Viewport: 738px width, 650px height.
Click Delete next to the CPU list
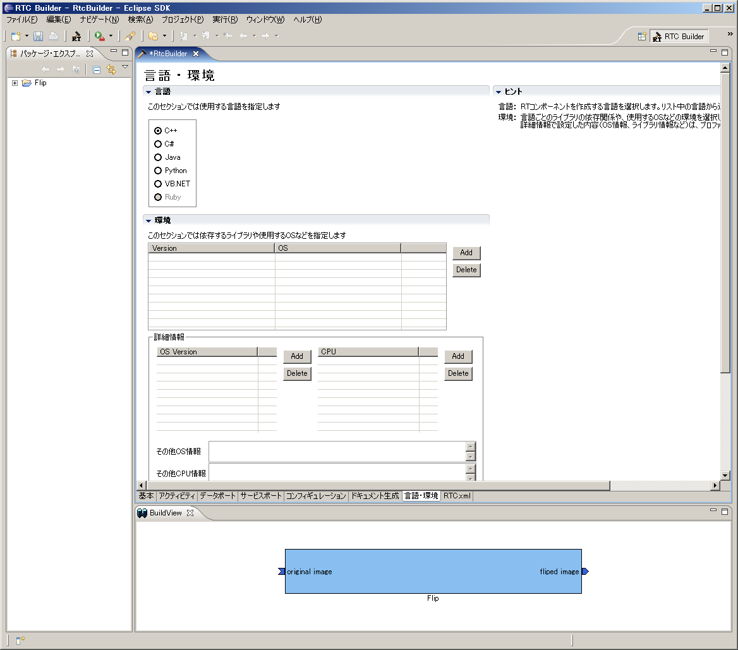point(458,373)
